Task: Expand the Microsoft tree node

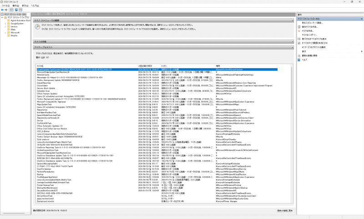Action: click(5, 32)
